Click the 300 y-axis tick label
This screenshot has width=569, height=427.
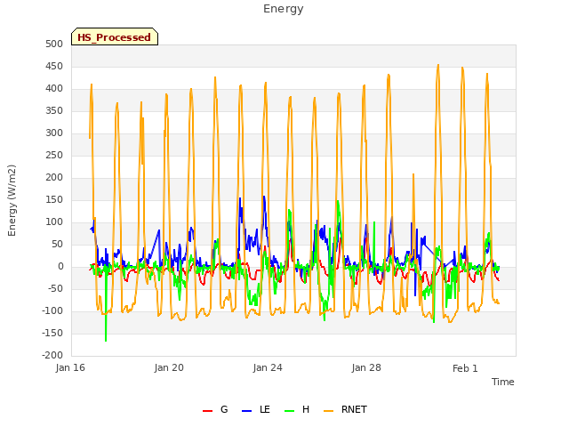pyautogui.click(x=54, y=133)
